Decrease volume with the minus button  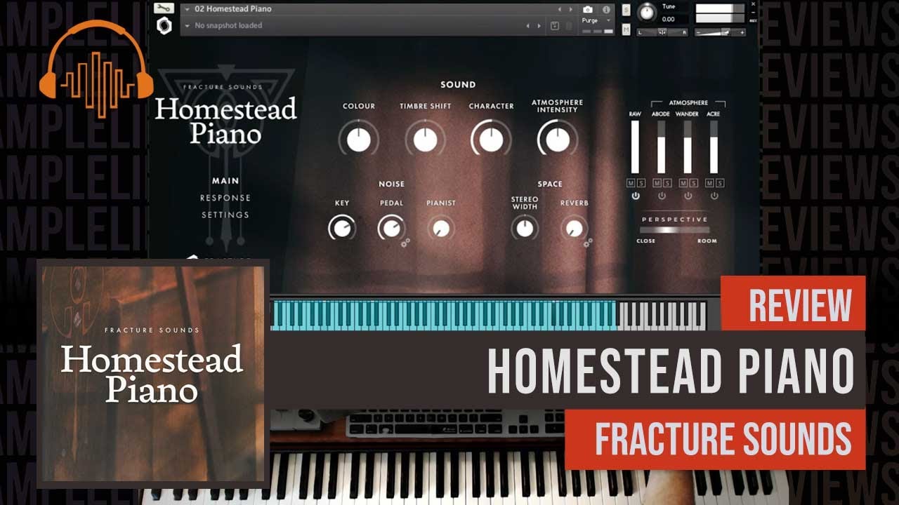698,33
